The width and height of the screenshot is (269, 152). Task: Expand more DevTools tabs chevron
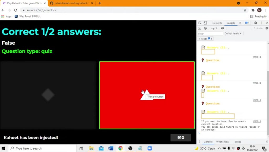[240, 23]
